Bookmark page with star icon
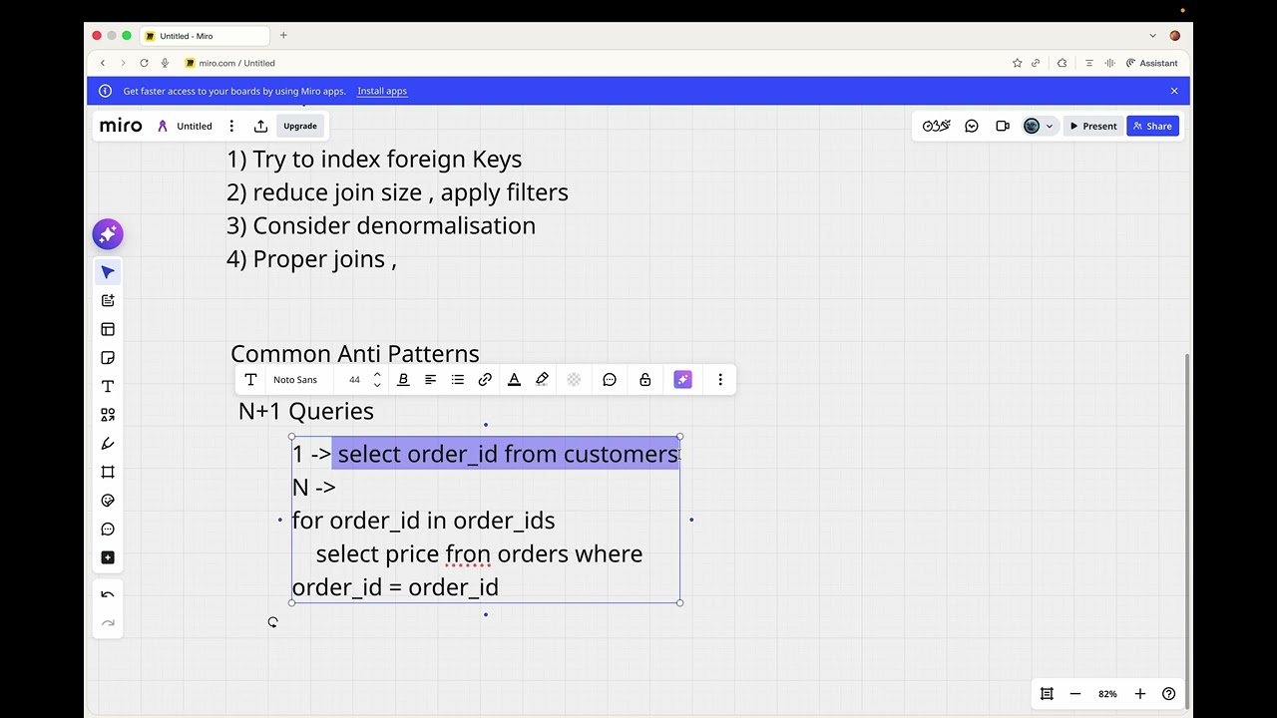This screenshot has width=1277, height=718. [x=1017, y=63]
